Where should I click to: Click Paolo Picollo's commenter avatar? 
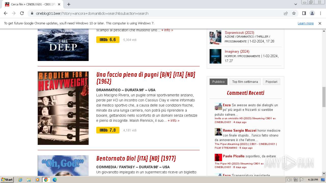(x=218, y=157)
